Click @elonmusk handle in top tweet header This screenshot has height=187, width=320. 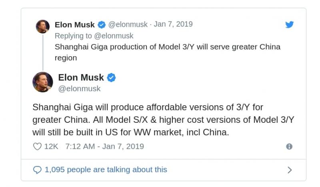click(x=128, y=24)
